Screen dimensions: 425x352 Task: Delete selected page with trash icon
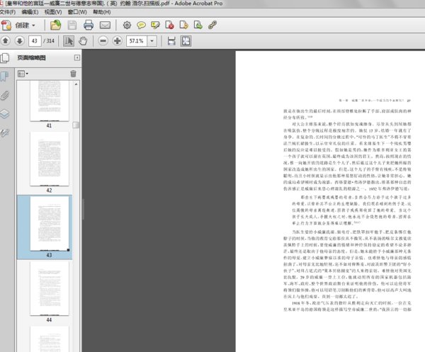coord(73,73)
